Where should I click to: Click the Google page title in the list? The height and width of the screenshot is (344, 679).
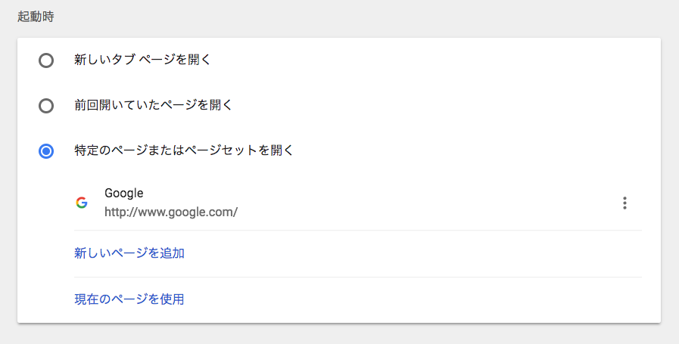[124, 193]
